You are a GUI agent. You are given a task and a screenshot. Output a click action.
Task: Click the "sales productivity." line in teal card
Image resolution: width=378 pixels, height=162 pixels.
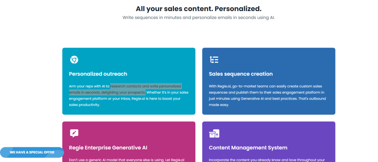[x=85, y=105]
